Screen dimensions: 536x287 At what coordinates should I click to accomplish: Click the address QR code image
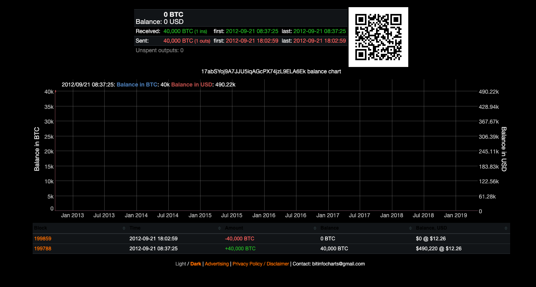(378, 37)
